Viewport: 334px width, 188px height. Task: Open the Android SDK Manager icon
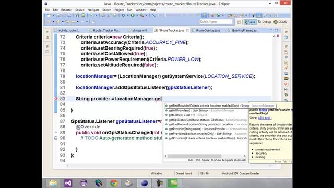(x=77, y=15)
